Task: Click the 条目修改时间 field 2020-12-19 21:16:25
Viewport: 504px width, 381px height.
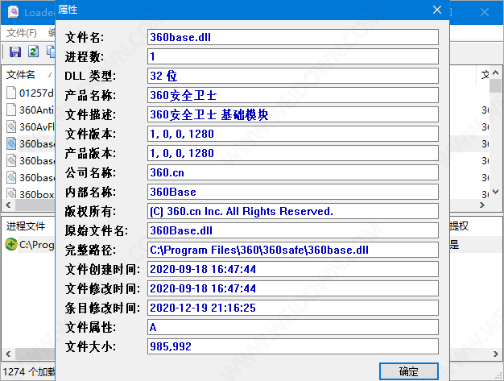Action: (x=293, y=308)
